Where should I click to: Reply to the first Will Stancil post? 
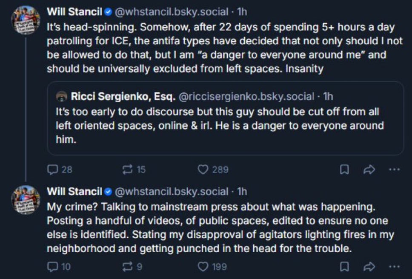tap(53, 170)
